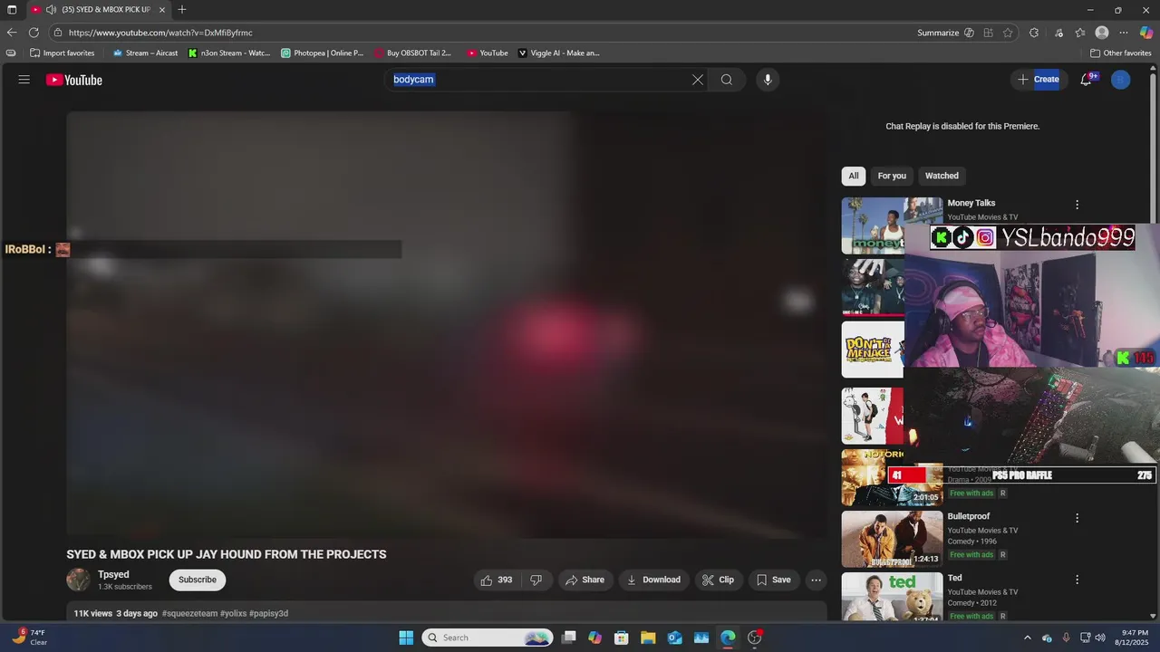Image resolution: width=1160 pixels, height=652 pixels.
Task: Open File Explorer from the taskbar
Action: click(x=648, y=638)
